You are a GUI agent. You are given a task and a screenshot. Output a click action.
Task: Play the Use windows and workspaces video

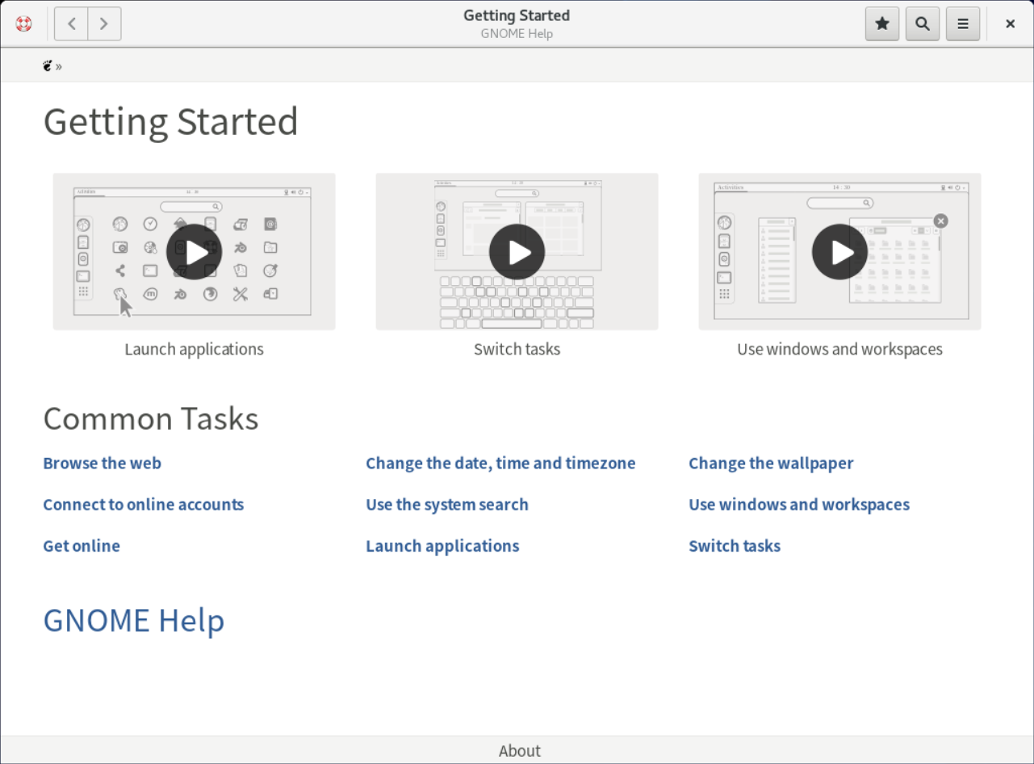coord(840,252)
